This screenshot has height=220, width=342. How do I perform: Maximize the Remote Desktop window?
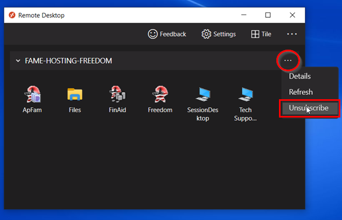[x=268, y=15]
